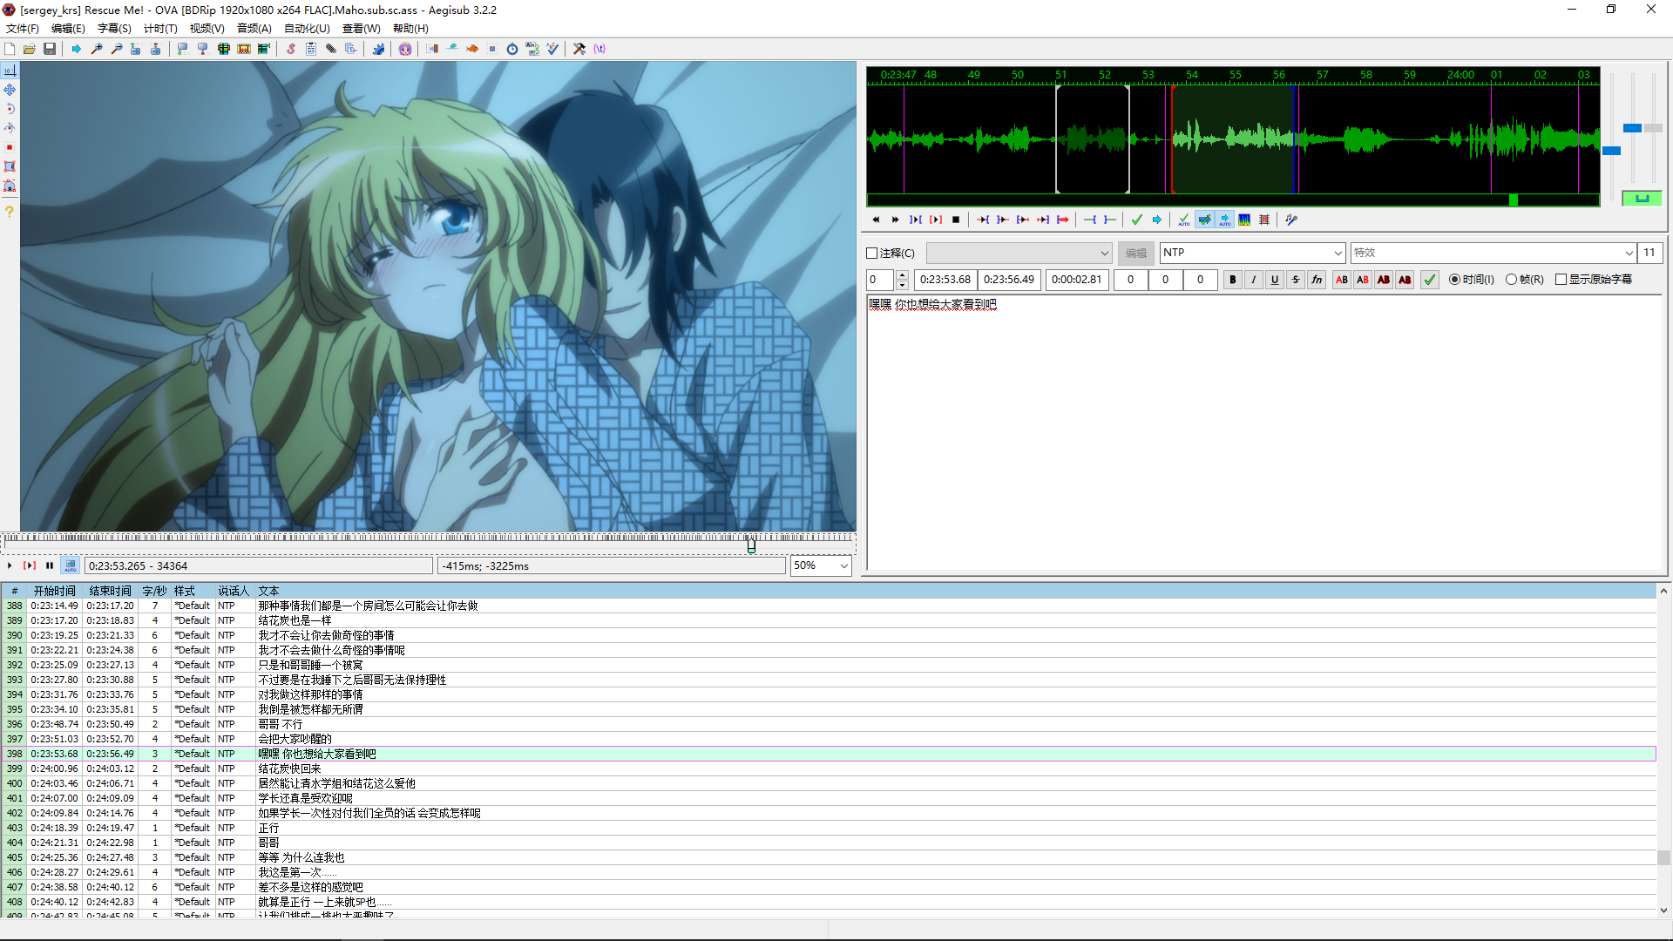Toggle Medusa-style timing shortcuts

tap(1264, 220)
